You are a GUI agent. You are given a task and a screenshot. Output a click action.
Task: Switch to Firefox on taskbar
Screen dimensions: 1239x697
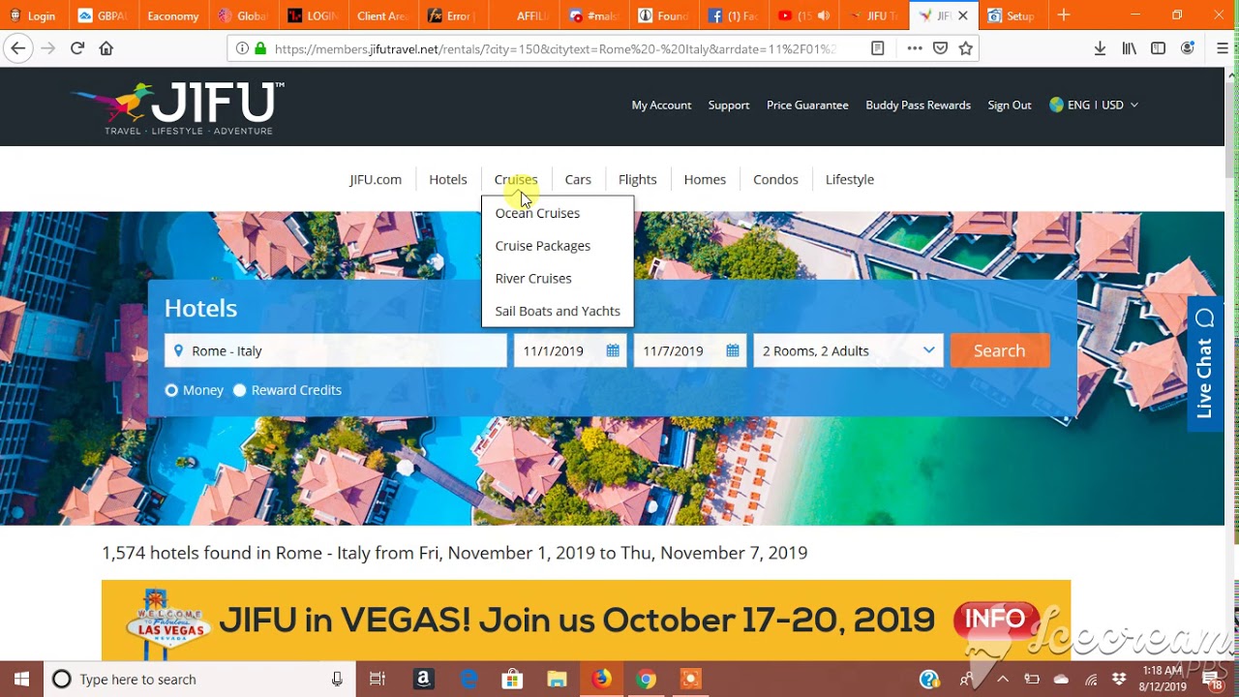(601, 679)
